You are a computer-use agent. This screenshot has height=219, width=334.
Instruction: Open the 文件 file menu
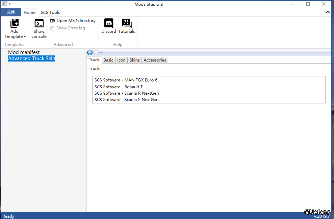click(11, 12)
